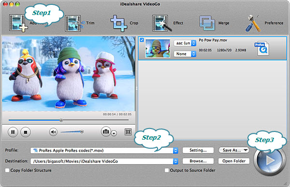This screenshot has width=290, height=187.
Task: Click the 00:02:05 duration in file row
Action: (205, 50)
